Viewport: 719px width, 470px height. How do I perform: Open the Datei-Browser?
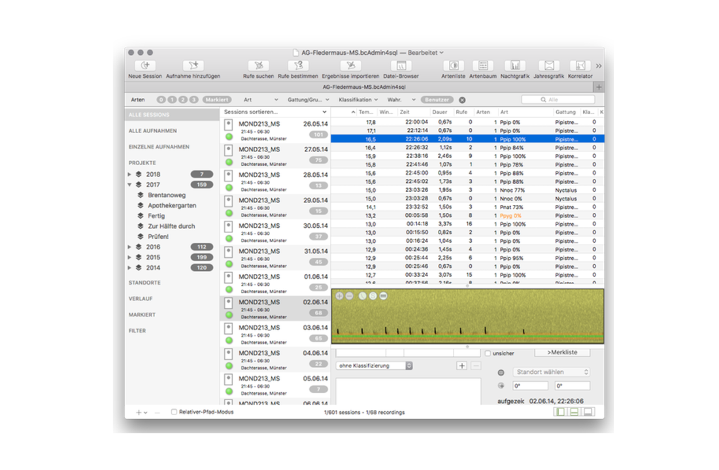401,65
